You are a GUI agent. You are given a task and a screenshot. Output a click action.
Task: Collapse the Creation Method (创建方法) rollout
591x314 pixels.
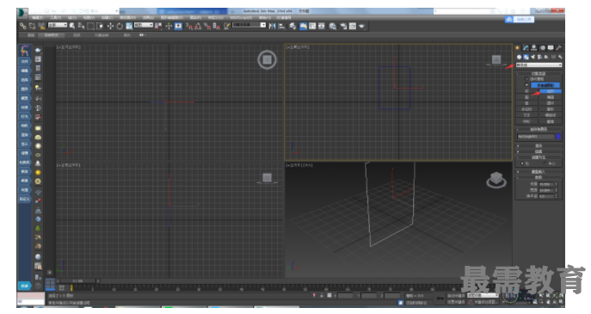(x=539, y=157)
